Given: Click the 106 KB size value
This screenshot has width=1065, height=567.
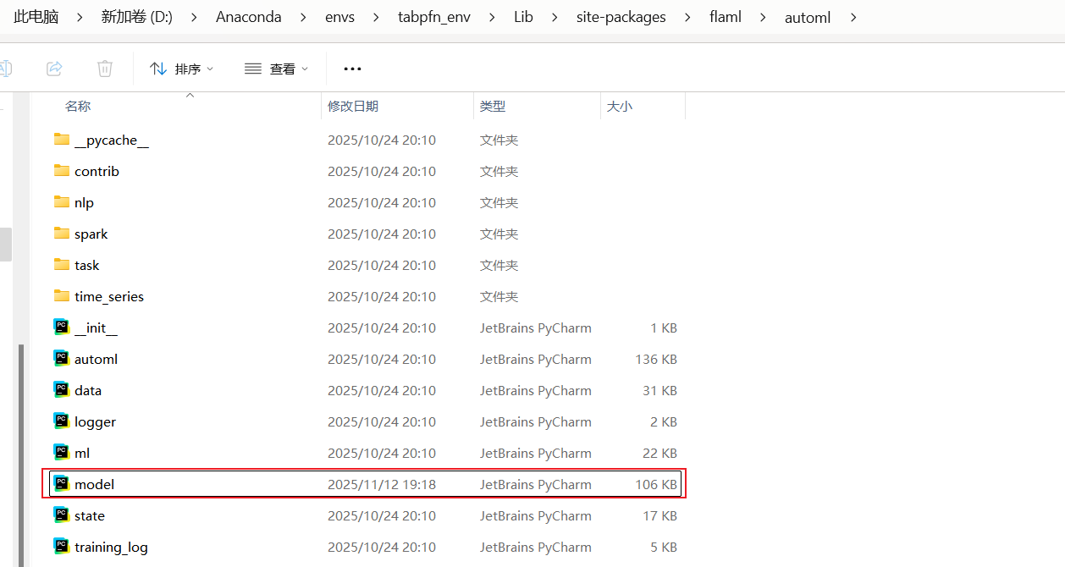Looking at the screenshot, I should [x=656, y=484].
